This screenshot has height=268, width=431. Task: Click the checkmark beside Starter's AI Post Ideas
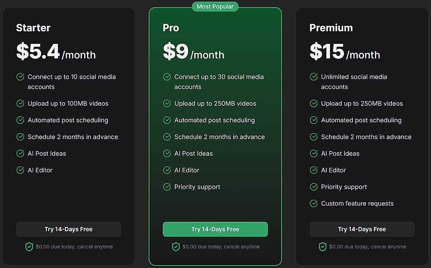pos(20,153)
